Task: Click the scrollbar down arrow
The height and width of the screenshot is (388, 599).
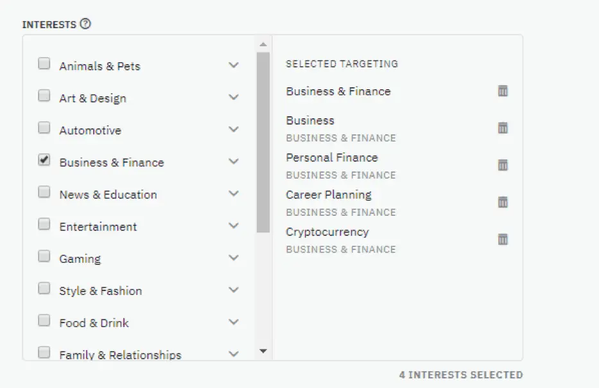Action: (x=263, y=351)
